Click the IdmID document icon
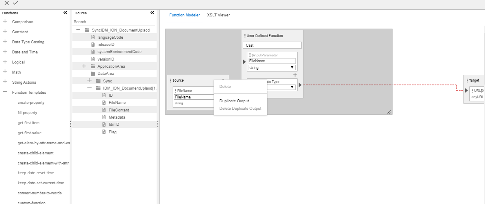The height and width of the screenshot is (204, 485). pyautogui.click(x=104, y=125)
